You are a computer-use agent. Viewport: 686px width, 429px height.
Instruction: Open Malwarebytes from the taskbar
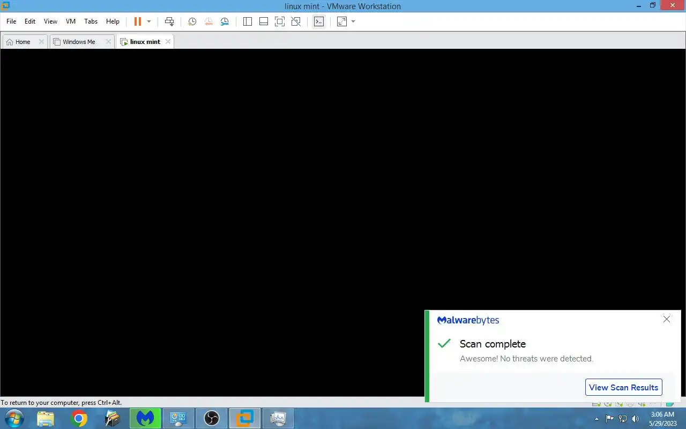145,418
